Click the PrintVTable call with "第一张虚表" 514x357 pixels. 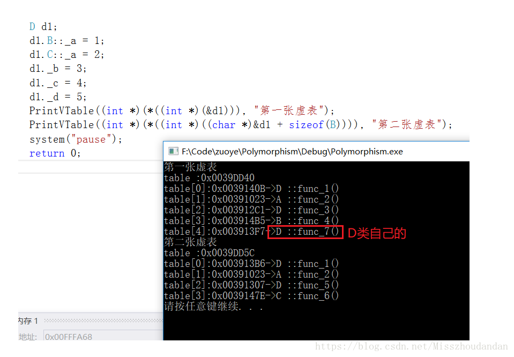(182, 111)
